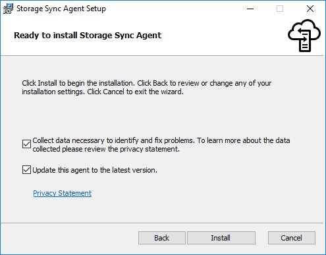The width and height of the screenshot is (326, 255).
Task: Open the Privacy Statement link
Action: (x=63, y=193)
